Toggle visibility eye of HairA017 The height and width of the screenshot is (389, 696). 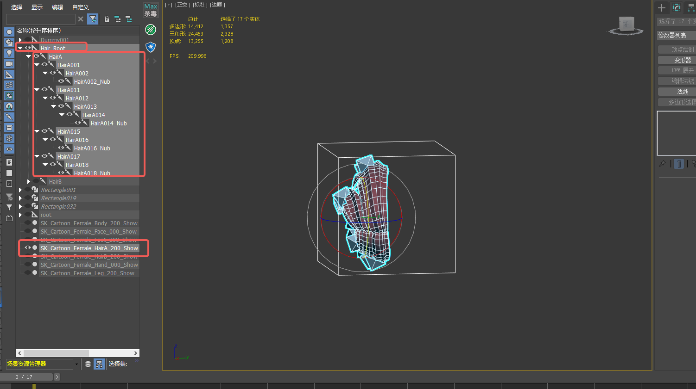click(x=45, y=156)
